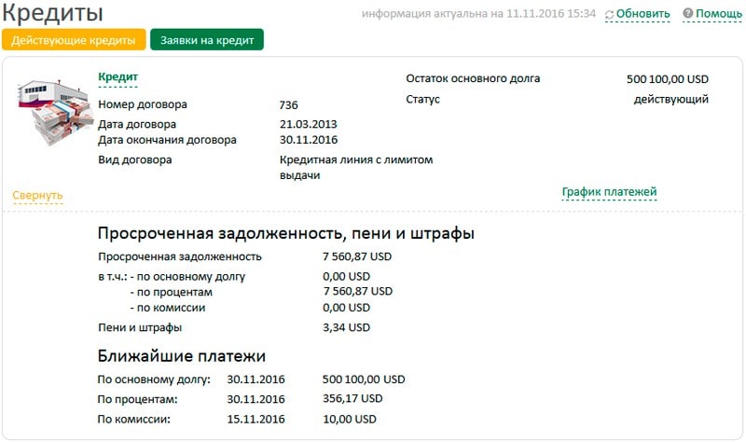Open the График платежей link
The width and height of the screenshot is (746, 442).
[x=609, y=192]
